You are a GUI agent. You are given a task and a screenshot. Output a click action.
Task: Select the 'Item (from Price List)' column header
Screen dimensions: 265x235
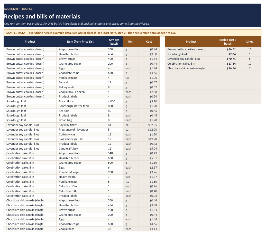click(81, 42)
